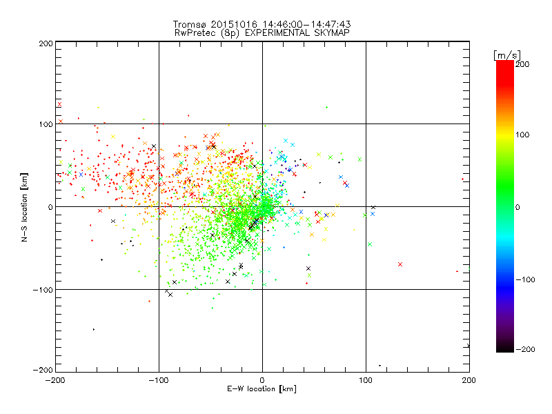Select the 'N-S location [km]' axis label
Image resolution: width=552 pixels, height=414 pixels.
[x=24, y=207]
